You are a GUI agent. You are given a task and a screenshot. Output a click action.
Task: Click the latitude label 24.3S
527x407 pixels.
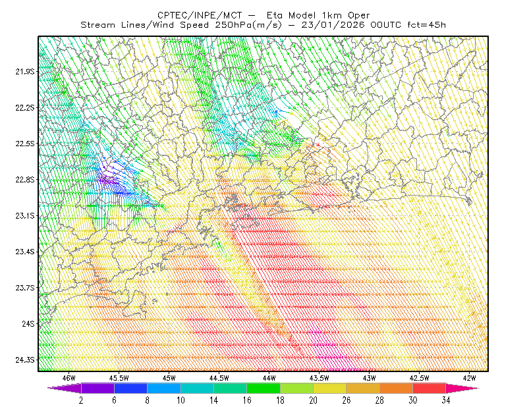[x=25, y=360]
